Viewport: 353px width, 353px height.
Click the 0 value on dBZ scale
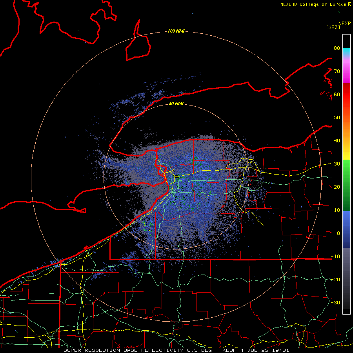click(338, 233)
